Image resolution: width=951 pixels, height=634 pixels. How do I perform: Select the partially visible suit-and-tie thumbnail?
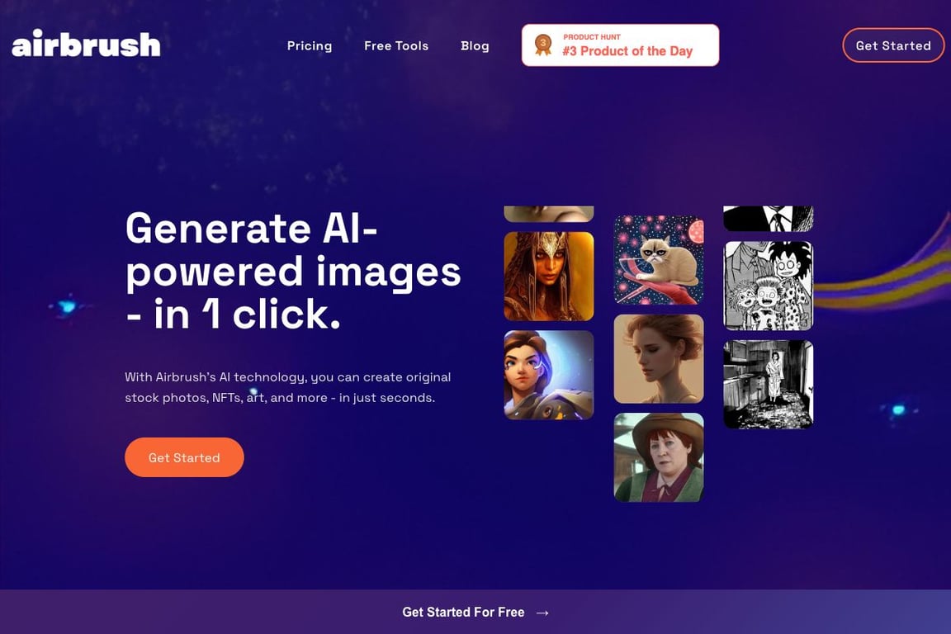tap(769, 219)
